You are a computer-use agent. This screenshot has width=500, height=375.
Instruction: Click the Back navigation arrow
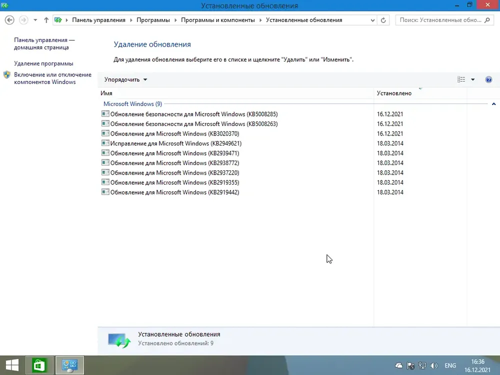point(9,20)
